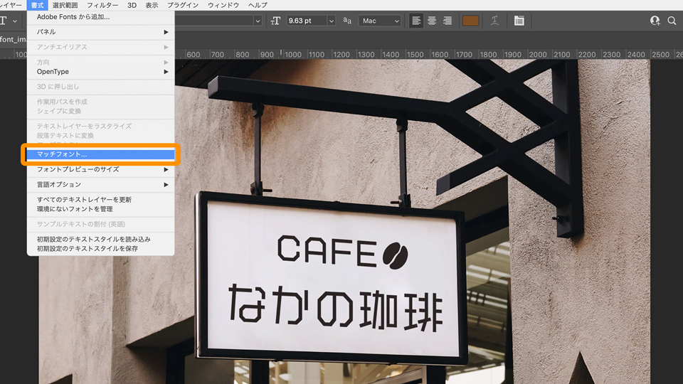This screenshot has height=384, width=683.
Task: Open the warp text icon
Action: pos(494,21)
